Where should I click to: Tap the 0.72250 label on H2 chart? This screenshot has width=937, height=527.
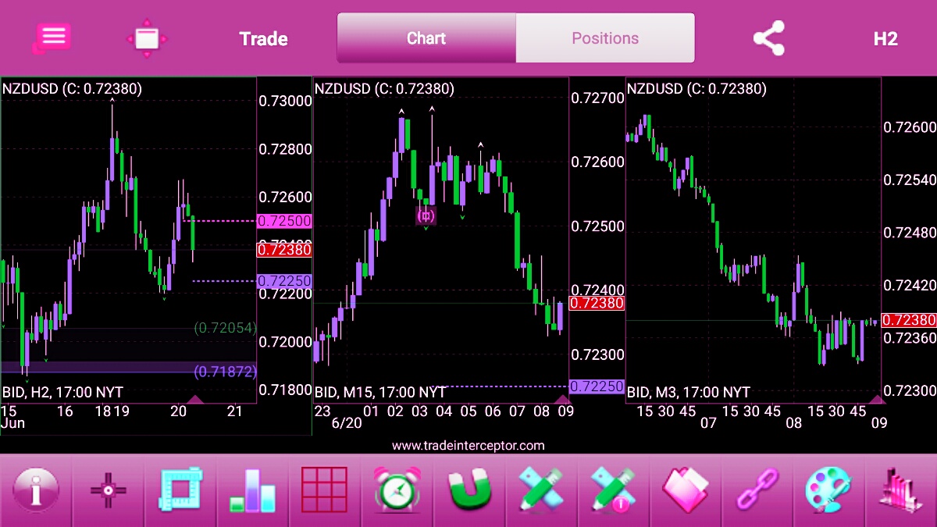[x=284, y=281]
